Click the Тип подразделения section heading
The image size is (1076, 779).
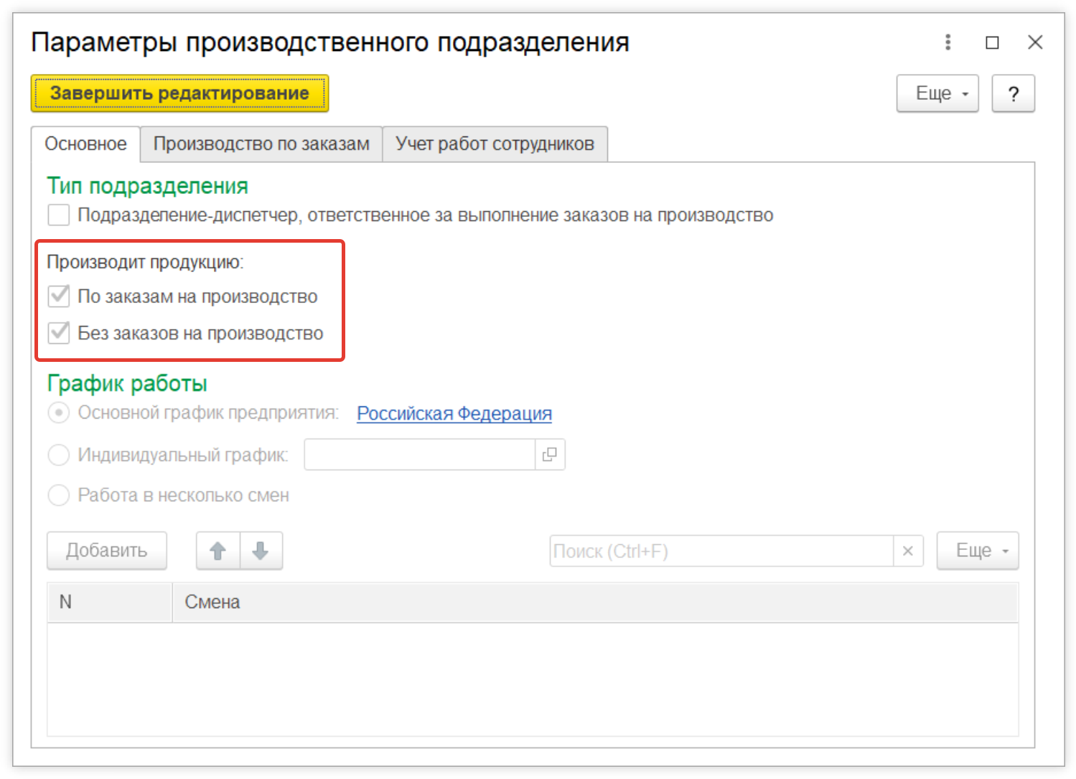(x=148, y=186)
